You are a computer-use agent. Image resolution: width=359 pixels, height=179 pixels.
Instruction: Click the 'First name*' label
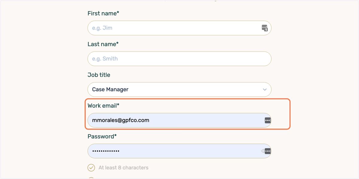[103, 13]
